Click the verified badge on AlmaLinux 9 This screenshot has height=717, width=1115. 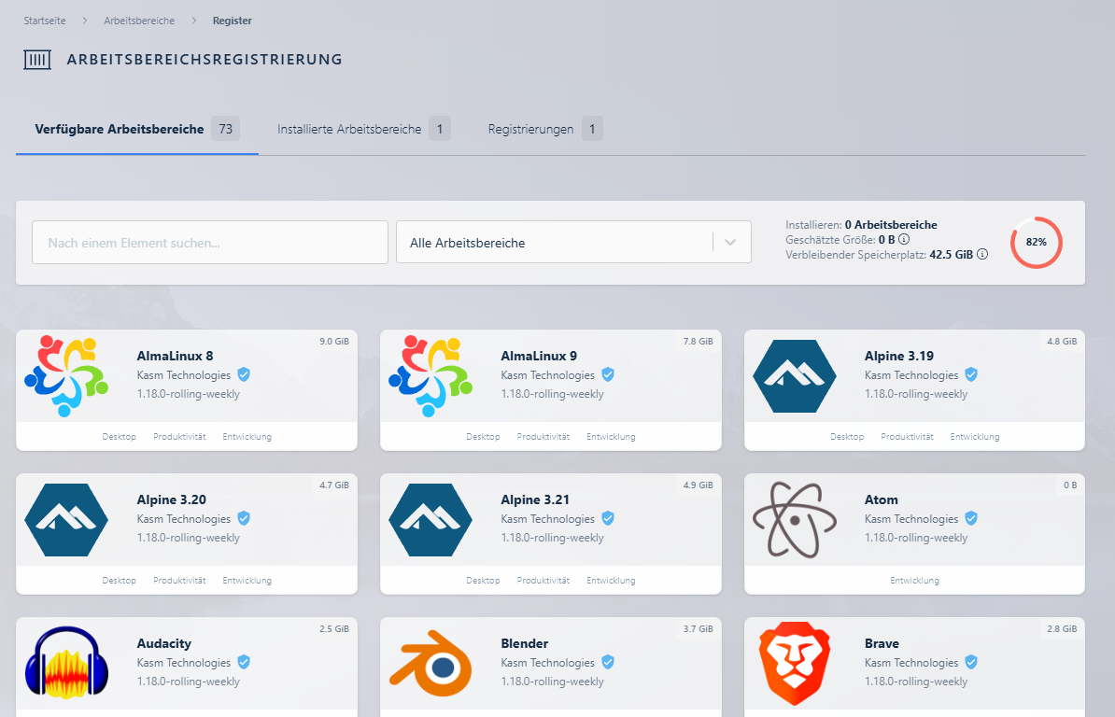click(x=608, y=375)
